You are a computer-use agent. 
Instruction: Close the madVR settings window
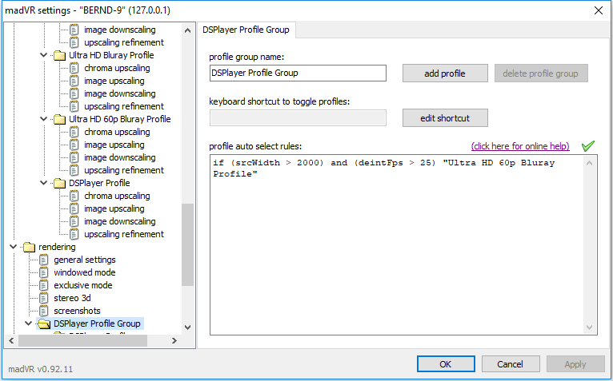pos(599,10)
